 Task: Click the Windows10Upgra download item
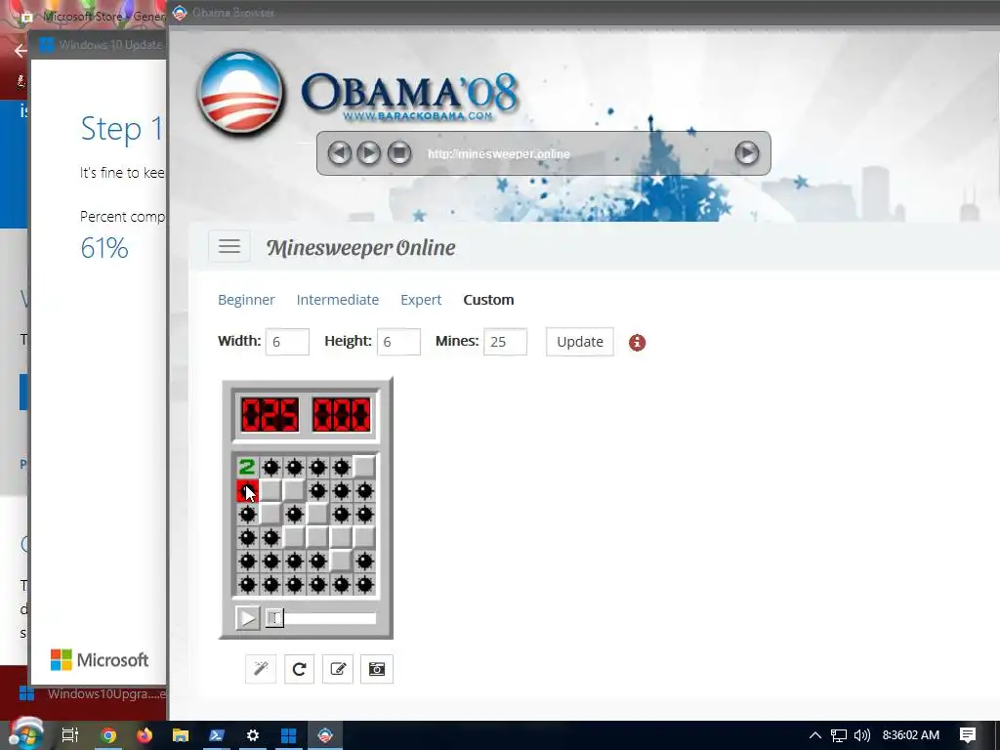tap(96, 694)
